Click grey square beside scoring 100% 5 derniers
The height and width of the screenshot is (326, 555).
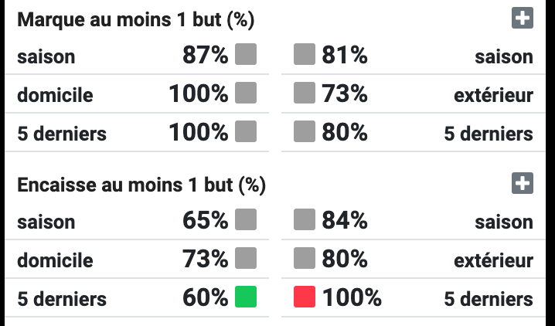(246, 131)
